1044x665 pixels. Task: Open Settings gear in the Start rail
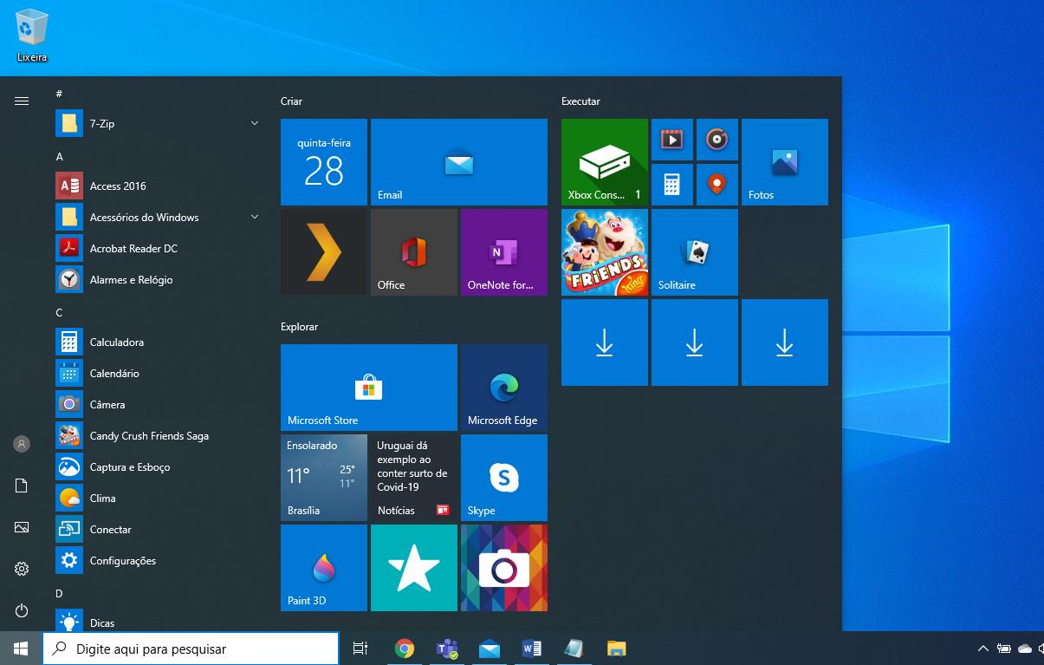[22, 569]
